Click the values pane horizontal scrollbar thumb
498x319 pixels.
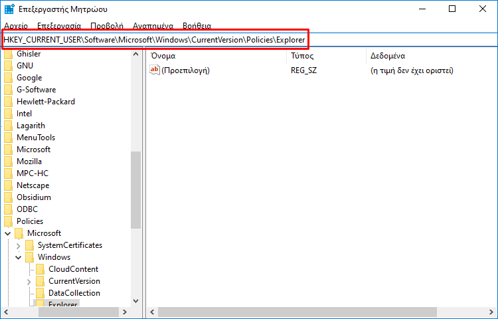pyautogui.click(x=297, y=312)
